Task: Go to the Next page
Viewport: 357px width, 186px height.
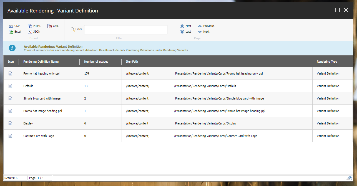Action: [x=204, y=32]
